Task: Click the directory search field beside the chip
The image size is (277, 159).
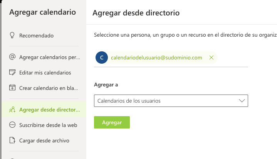Action: pos(233,58)
